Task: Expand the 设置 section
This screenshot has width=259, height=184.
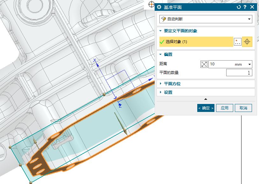Action: pos(168,92)
